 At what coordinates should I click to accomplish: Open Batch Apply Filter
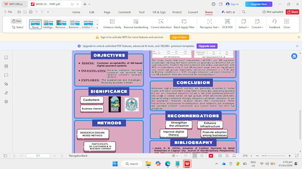pos(184,24)
